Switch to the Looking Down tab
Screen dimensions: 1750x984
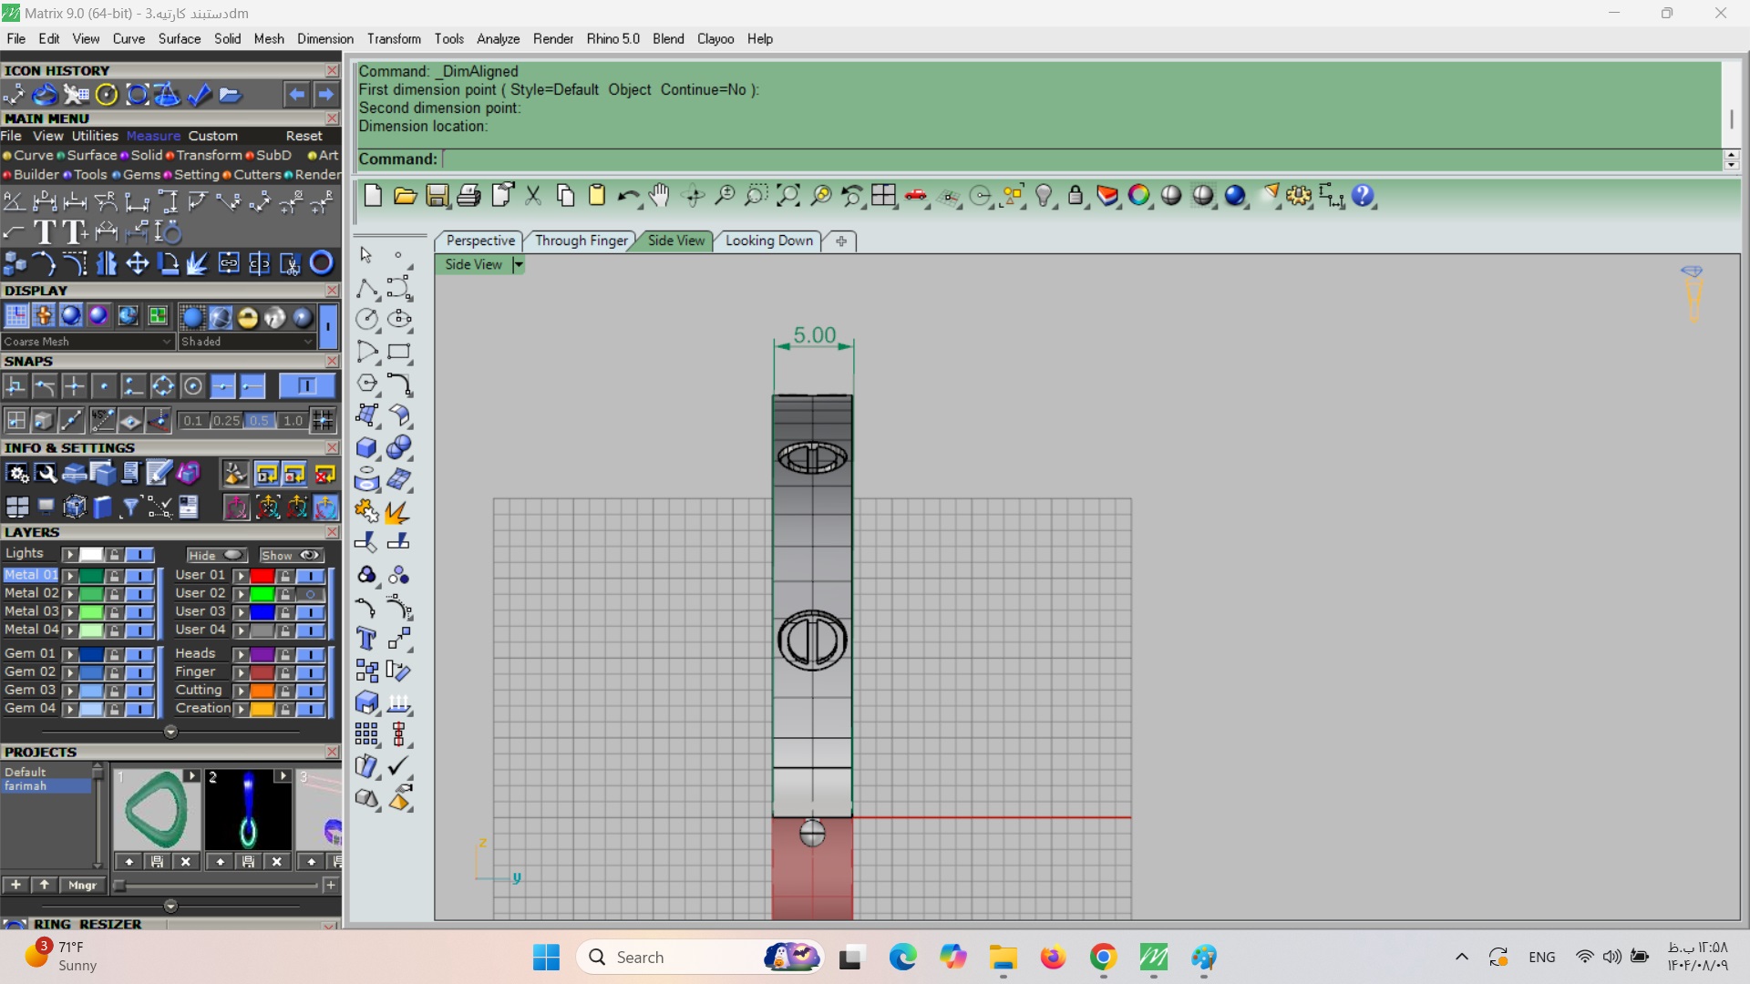[x=768, y=241]
